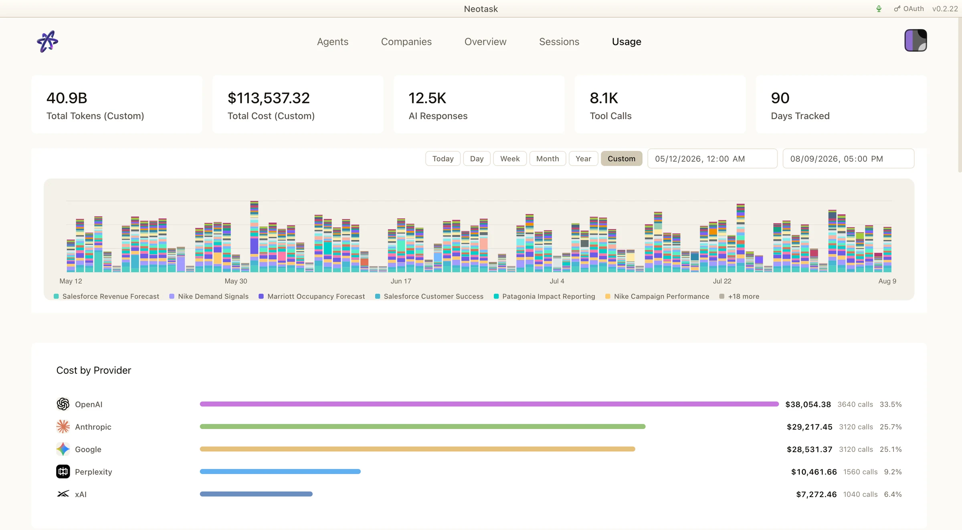Click the Perplexity blue cost bar
Image resolution: width=962 pixels, height=530 pixels.
click(280, 471)
